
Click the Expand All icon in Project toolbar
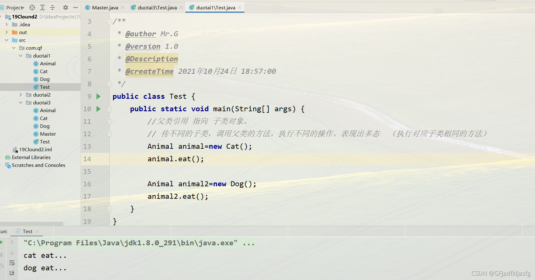42,7
